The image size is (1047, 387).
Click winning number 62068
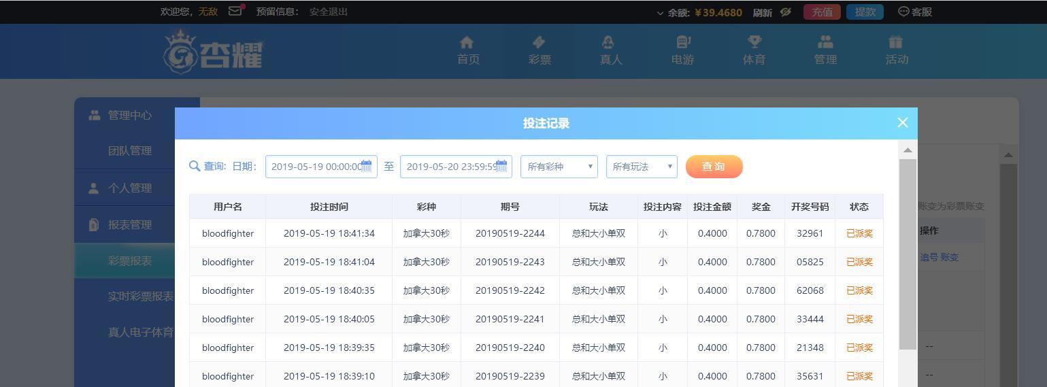(810, 290)
